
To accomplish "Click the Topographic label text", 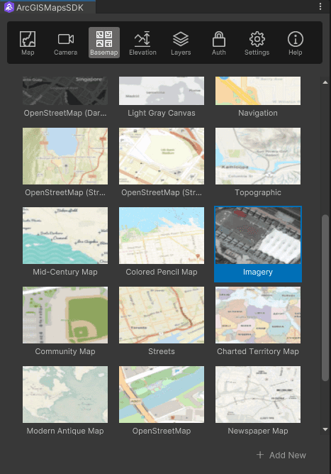I will pyautogui.click(x=258, y=192).
